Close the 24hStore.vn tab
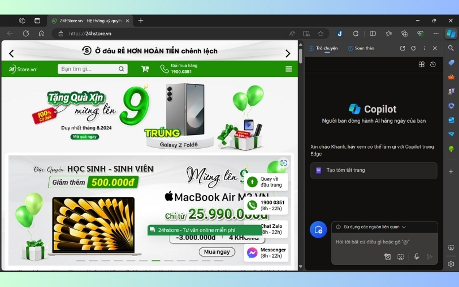459x287 pixels. pyautogui.click(x=128, y=21)
